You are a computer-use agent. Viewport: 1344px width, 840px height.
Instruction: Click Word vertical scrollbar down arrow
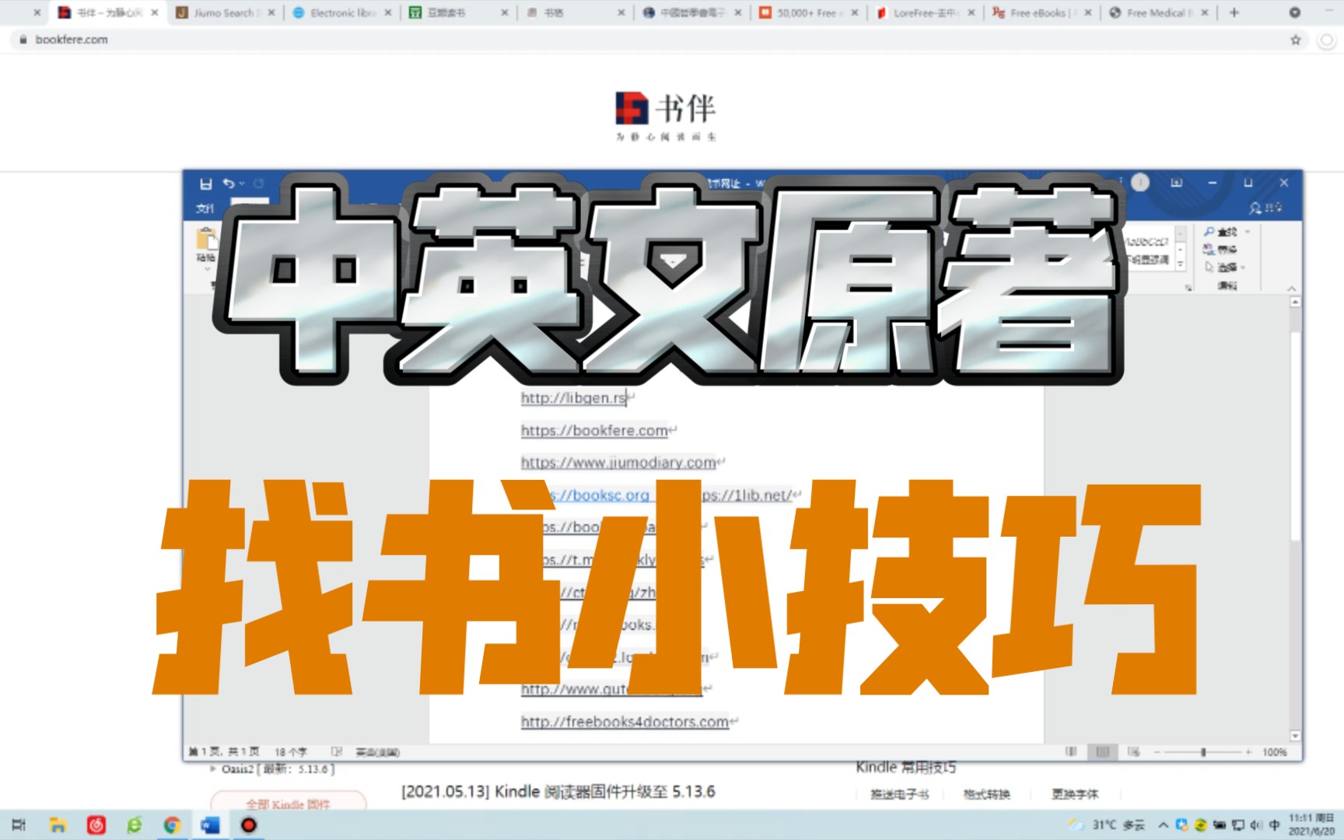1295,736
